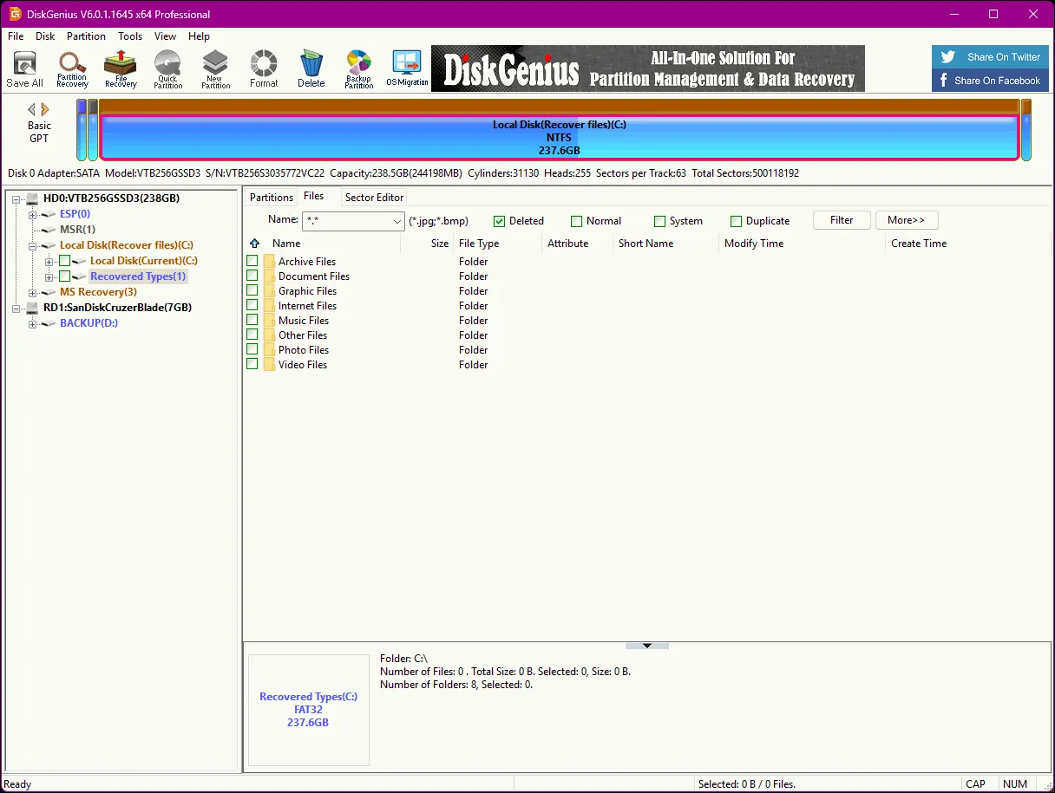
Task: Open the Name filter dropdown
Action: click(x=398, y=221)
